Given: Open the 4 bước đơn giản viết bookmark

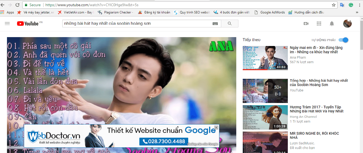Looking at the screenshot, I should click(232, 12).
